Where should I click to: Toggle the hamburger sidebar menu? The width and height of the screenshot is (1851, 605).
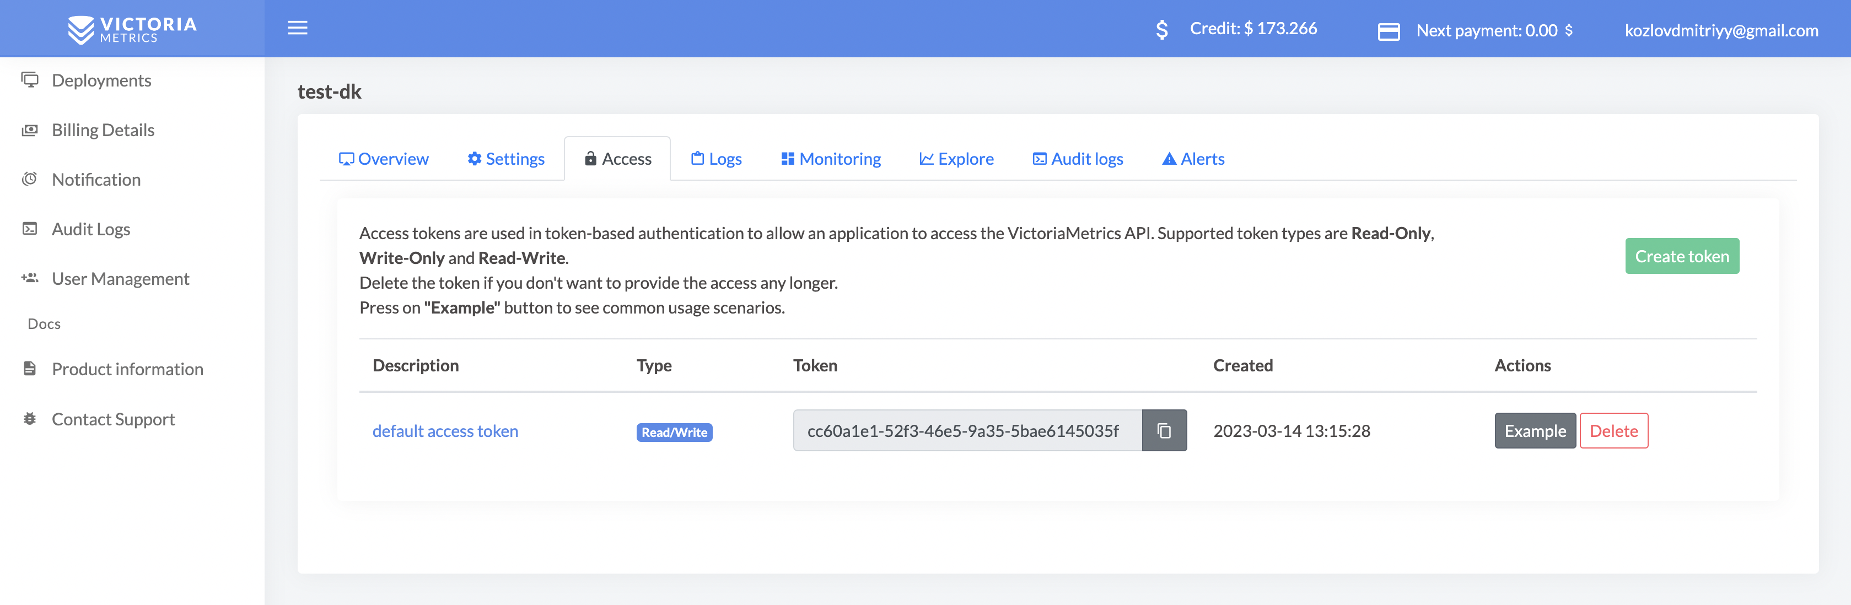click(298, 28)
